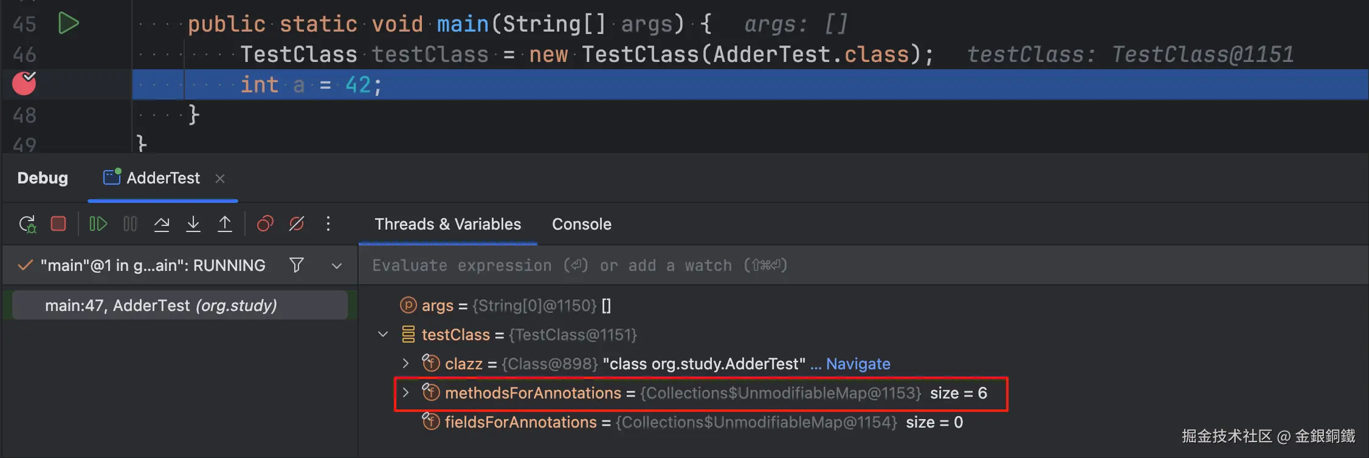Viewport: 1369px width, 458px height.
Task: Click the Navigate link for clazz
Action: coord(858,364)
